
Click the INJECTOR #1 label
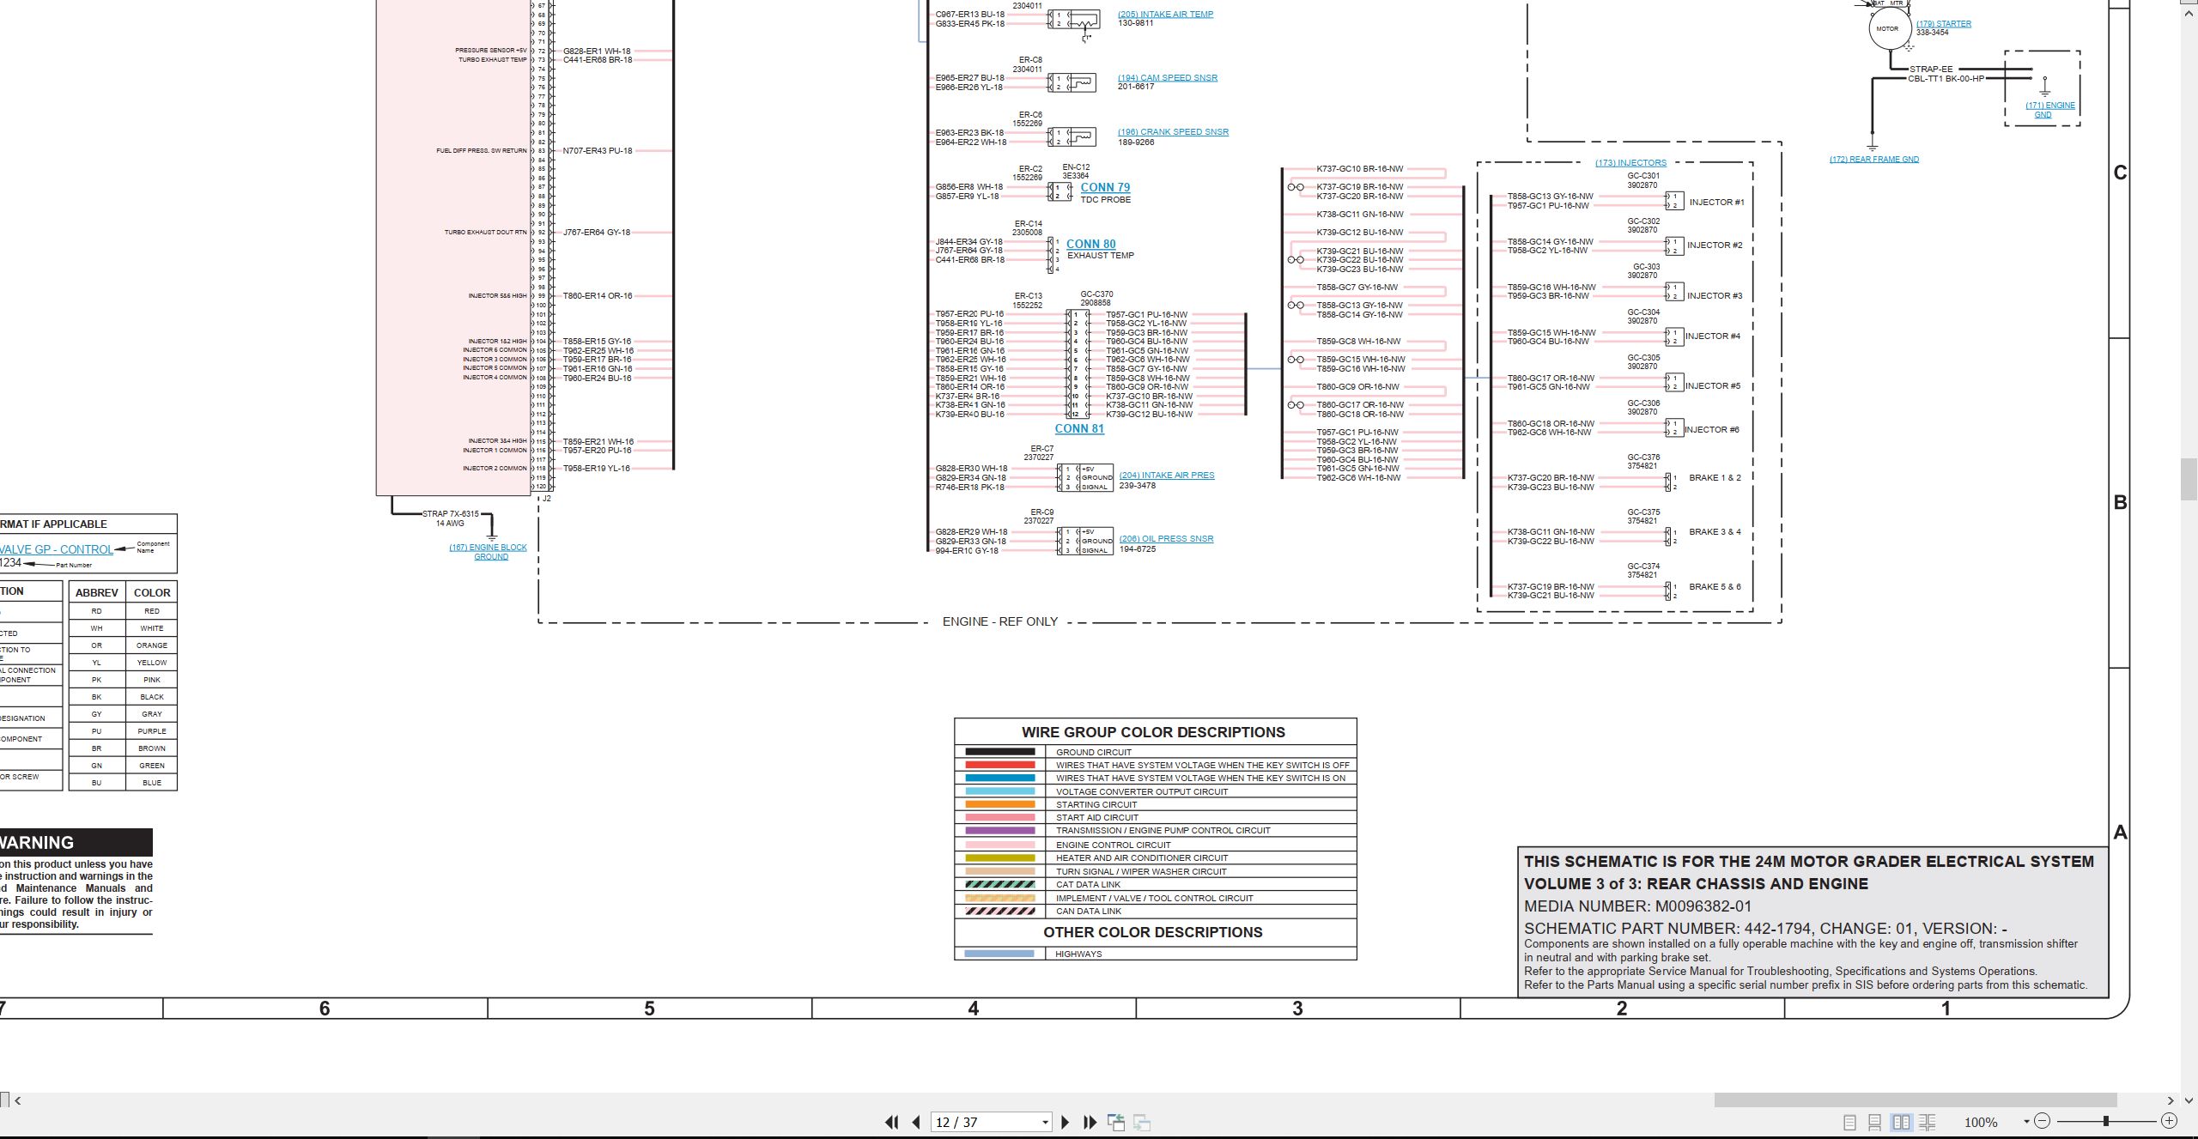(x=1716, y=203)
